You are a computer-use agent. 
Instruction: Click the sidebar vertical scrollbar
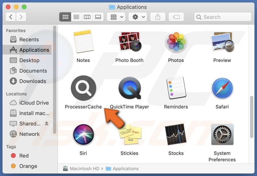click(x=55, y=80)
